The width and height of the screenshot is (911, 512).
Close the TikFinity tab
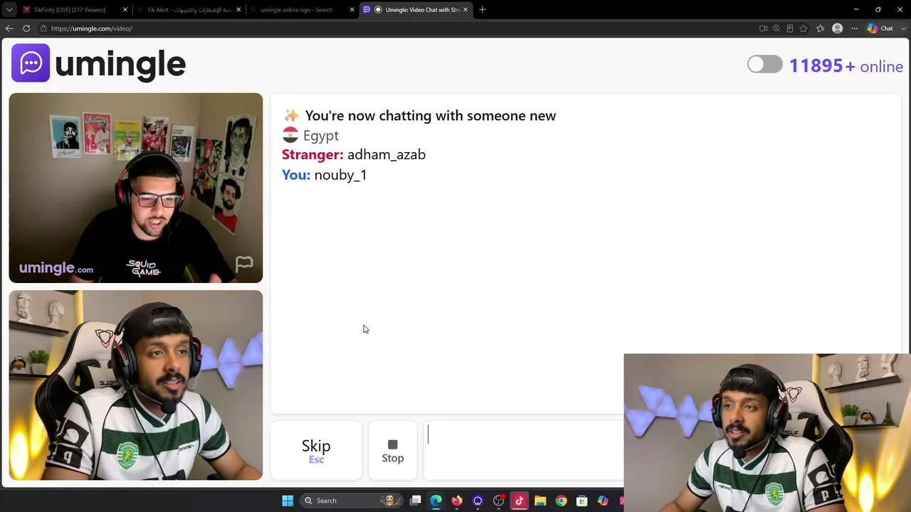[125, 10]
